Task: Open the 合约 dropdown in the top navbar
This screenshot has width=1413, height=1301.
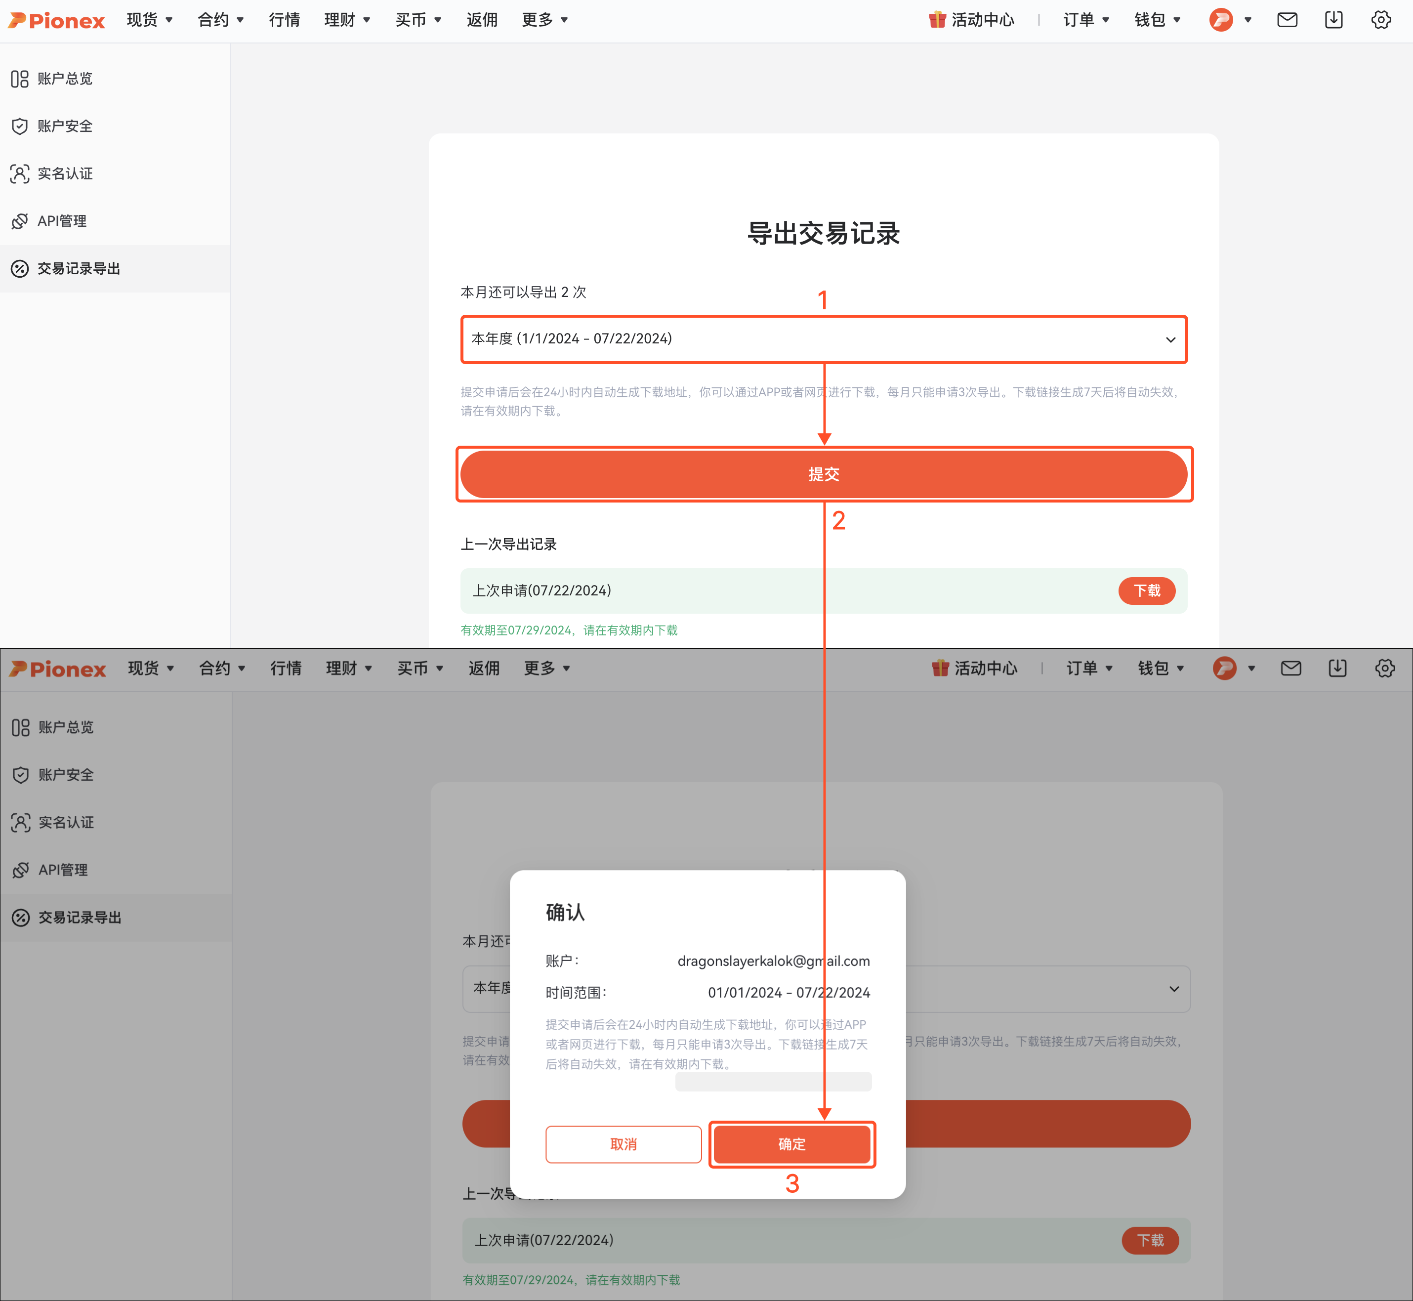Action: [x=220, y=20]
